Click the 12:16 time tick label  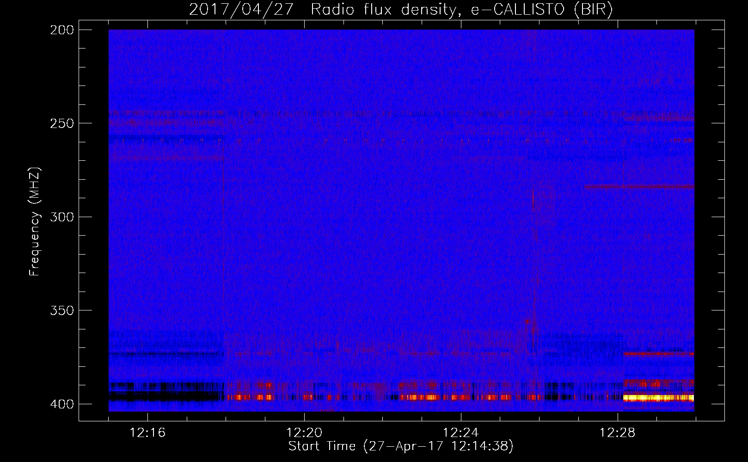[x=147, y=432]
